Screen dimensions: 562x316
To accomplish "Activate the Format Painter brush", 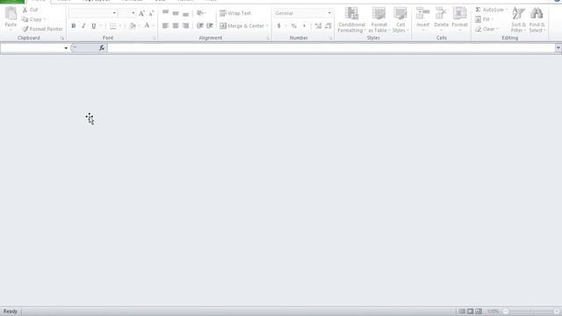I will tap(42, 29).
